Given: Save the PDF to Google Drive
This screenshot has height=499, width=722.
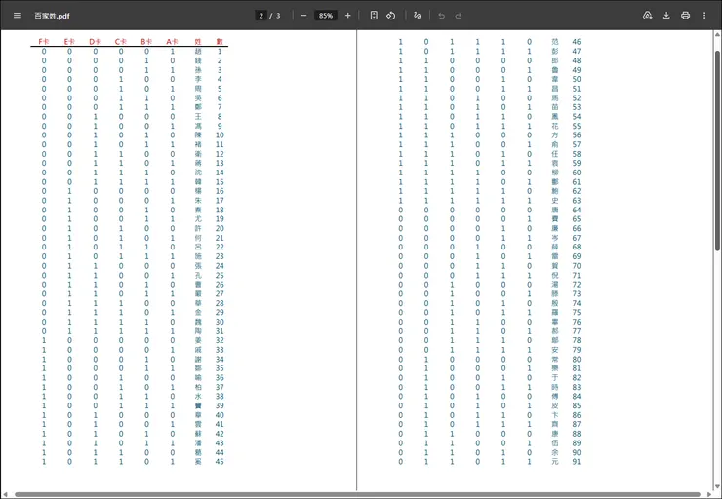Looking at the screenshot, I should point(648,16).
